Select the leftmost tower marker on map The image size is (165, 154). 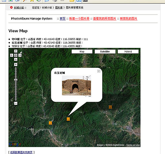50,123
